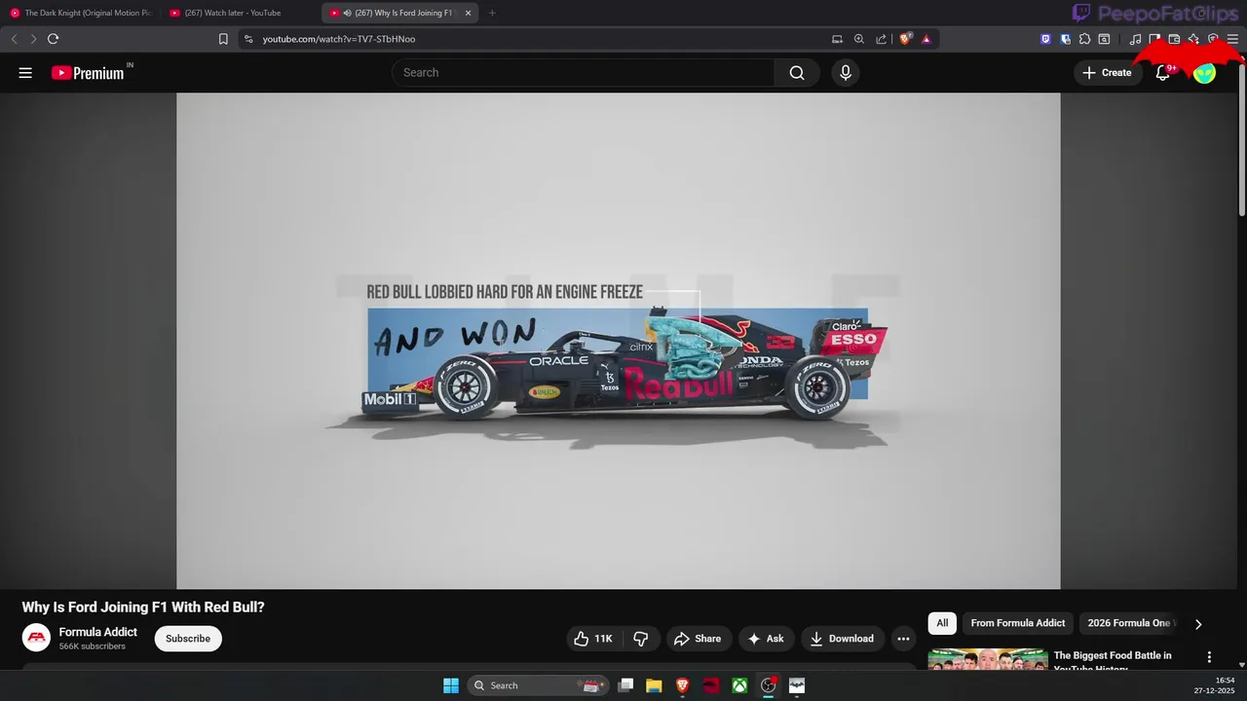This screenshot has height=701, width=1247.
Task: Reload the current YouTube page
Action: [x=53, y=39]
